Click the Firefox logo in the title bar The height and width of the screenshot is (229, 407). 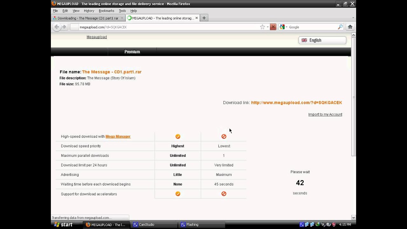click(54, 4)
